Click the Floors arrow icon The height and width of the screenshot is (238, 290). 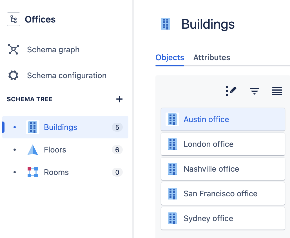coord(33,150)
